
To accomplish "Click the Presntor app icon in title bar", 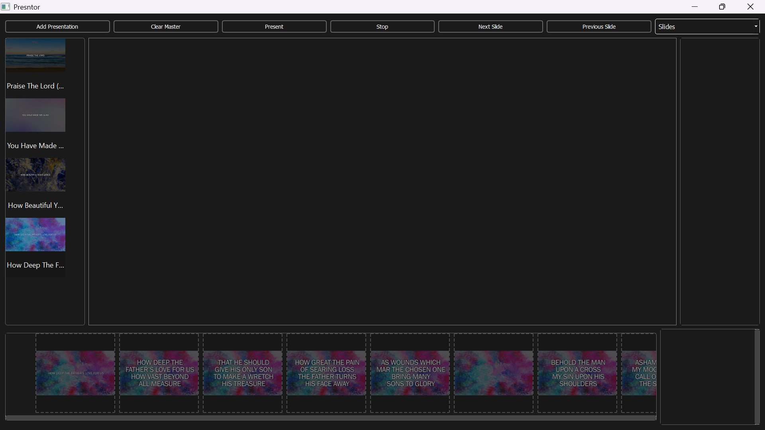I will click(6, 6).
